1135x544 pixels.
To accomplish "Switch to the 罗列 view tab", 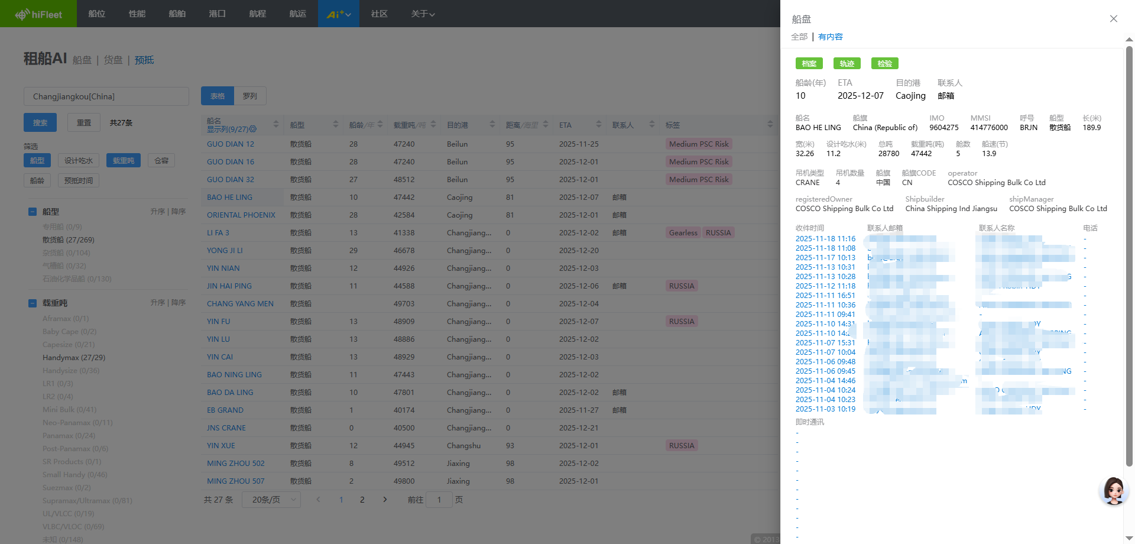I will click(250, 96).
